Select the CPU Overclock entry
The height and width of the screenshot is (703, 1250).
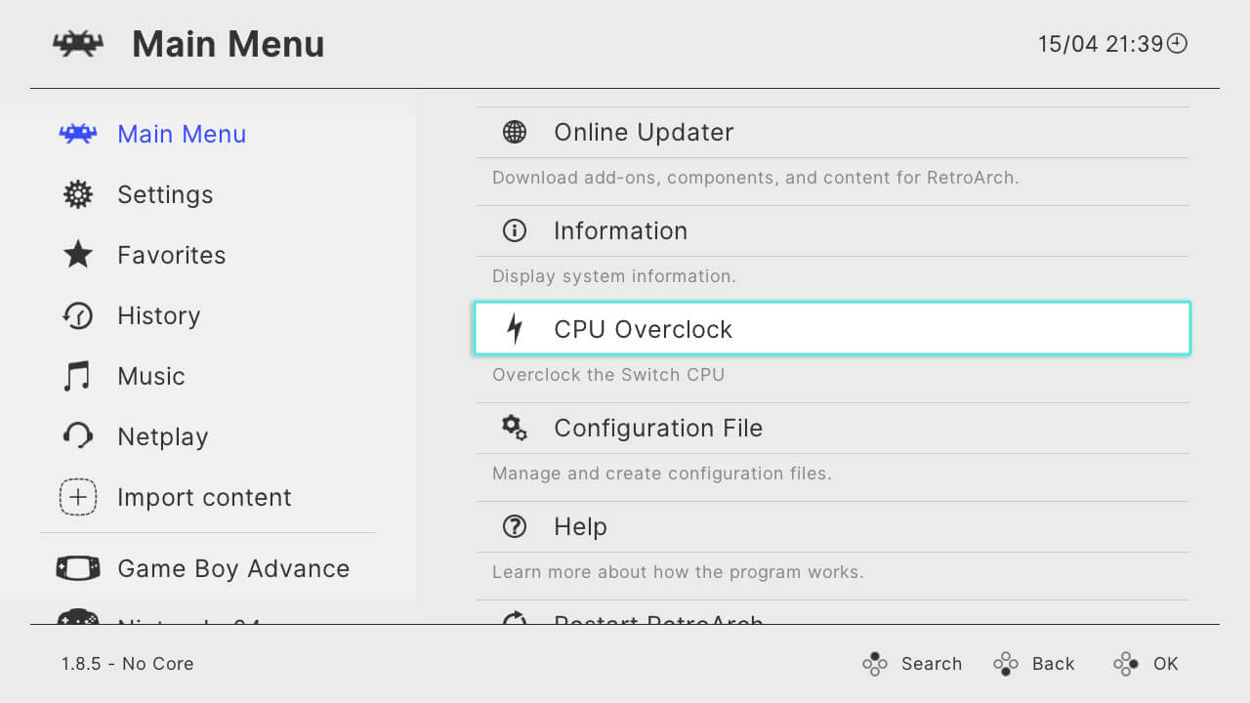(x=832, y=328)
